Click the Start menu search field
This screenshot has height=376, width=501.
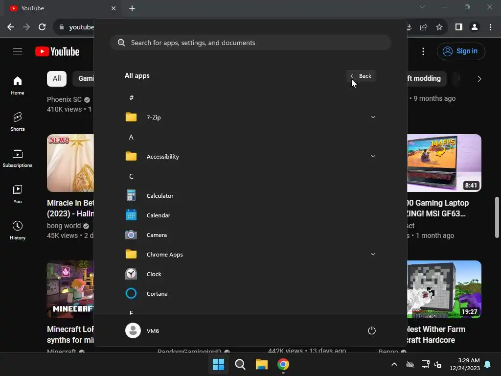tap(251, 43)
